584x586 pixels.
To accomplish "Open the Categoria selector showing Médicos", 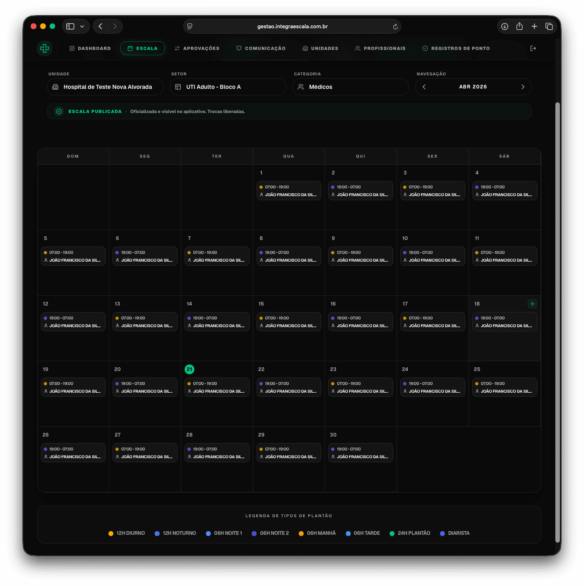I will (x=350, y=87).
